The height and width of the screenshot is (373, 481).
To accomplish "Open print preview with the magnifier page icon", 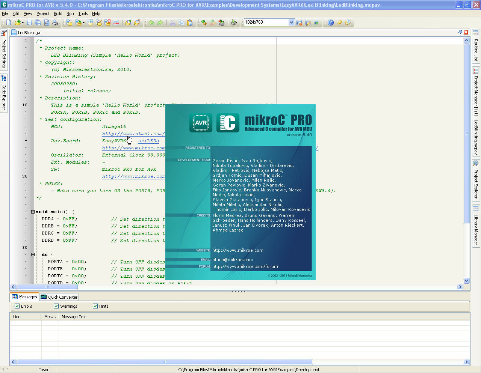I will [47, 23].
